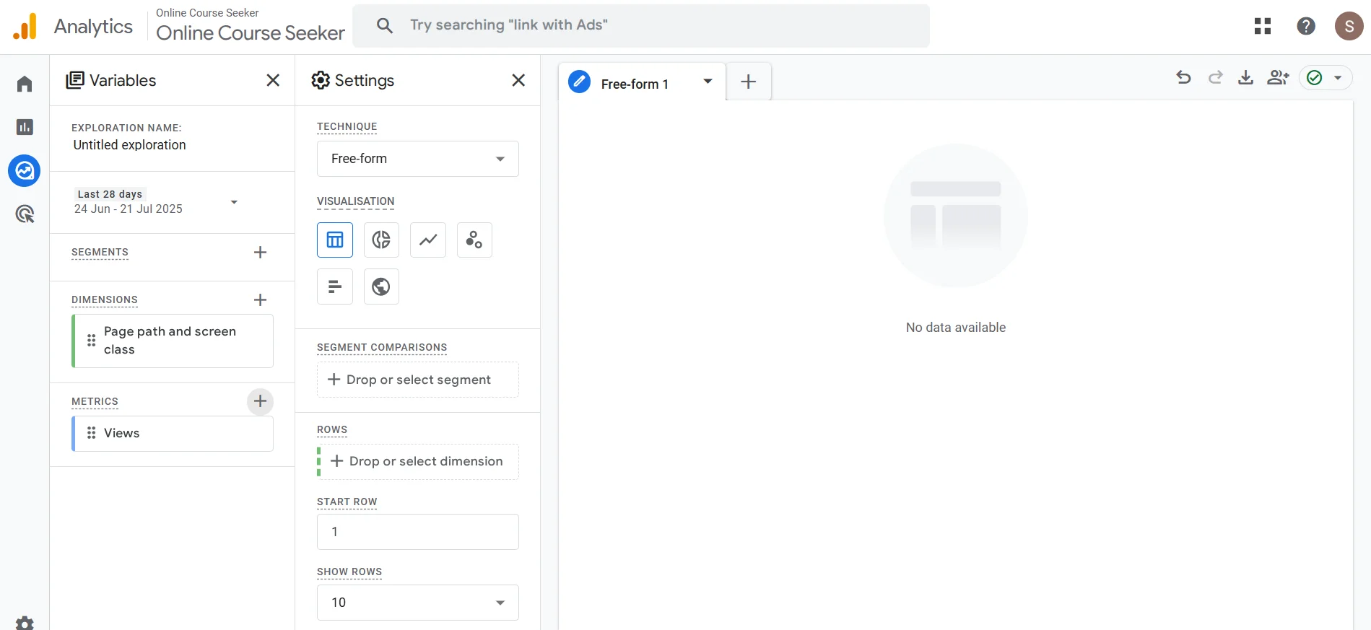
Task: Click Drop or select dimension in Rows
Action: (x=417, y=462)
